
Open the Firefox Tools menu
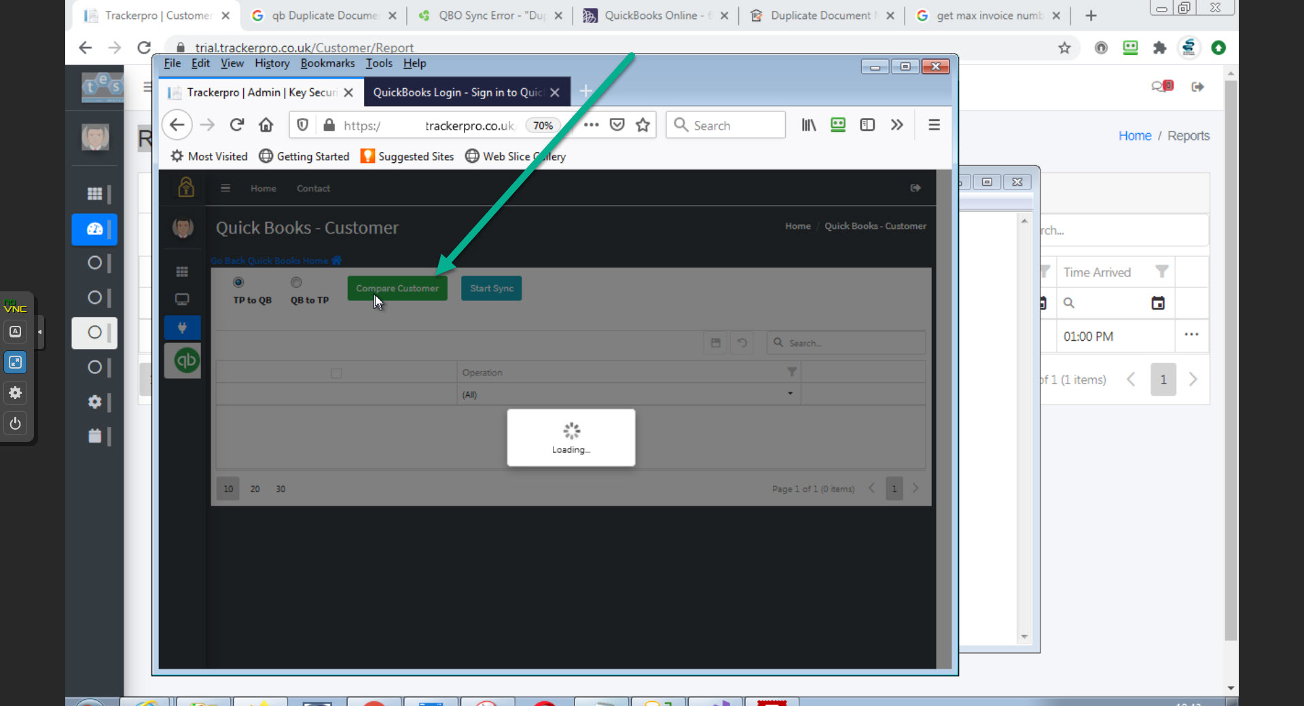pyautogui.click(x=379, y=63)
